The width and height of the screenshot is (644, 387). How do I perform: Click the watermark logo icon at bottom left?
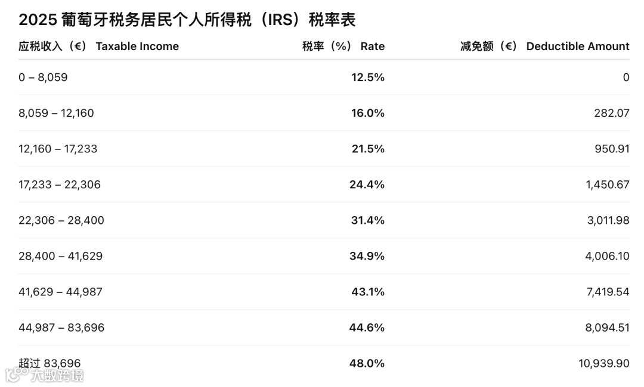pyautogui.click(x=17, y=374)
